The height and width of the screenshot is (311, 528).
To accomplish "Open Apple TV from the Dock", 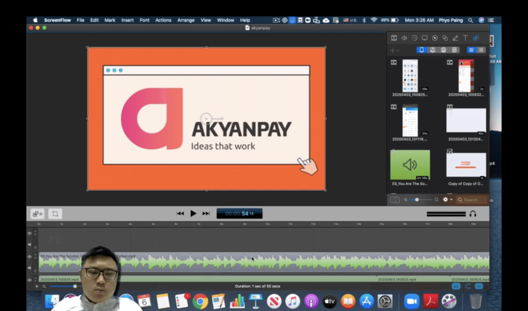I will click(x=329, y=301).
